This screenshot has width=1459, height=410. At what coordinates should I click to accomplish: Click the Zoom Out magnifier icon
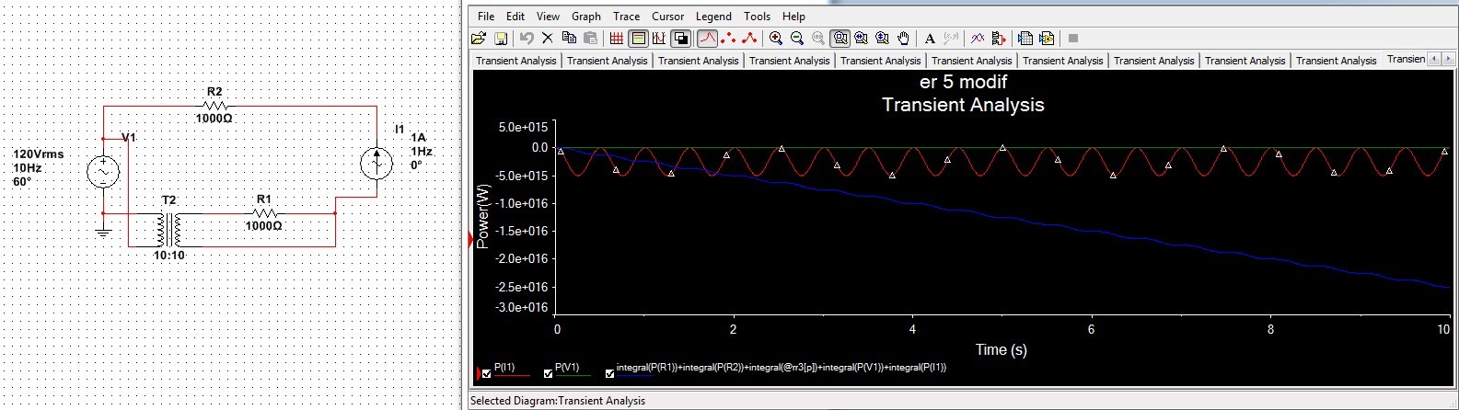[x=797, y=38]
